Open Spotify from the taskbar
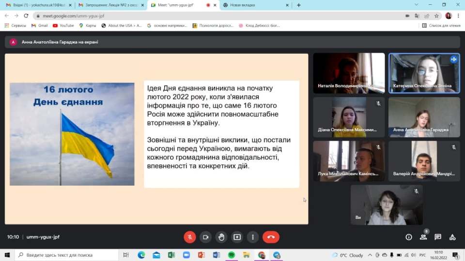 tap(232, 255)
